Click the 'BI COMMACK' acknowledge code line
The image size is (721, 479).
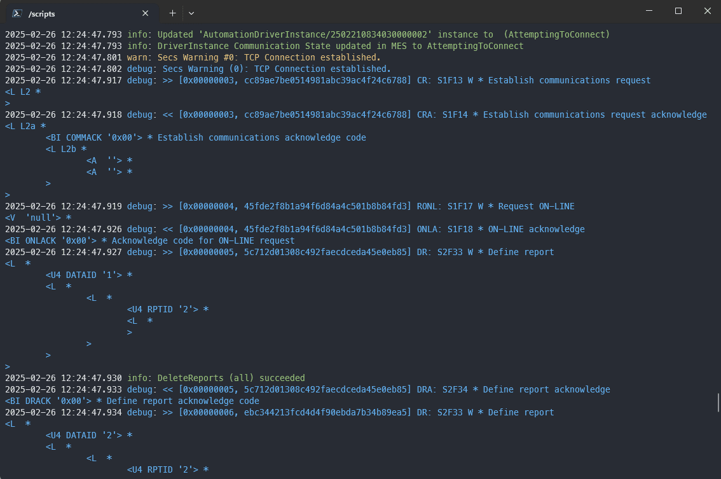205,137
